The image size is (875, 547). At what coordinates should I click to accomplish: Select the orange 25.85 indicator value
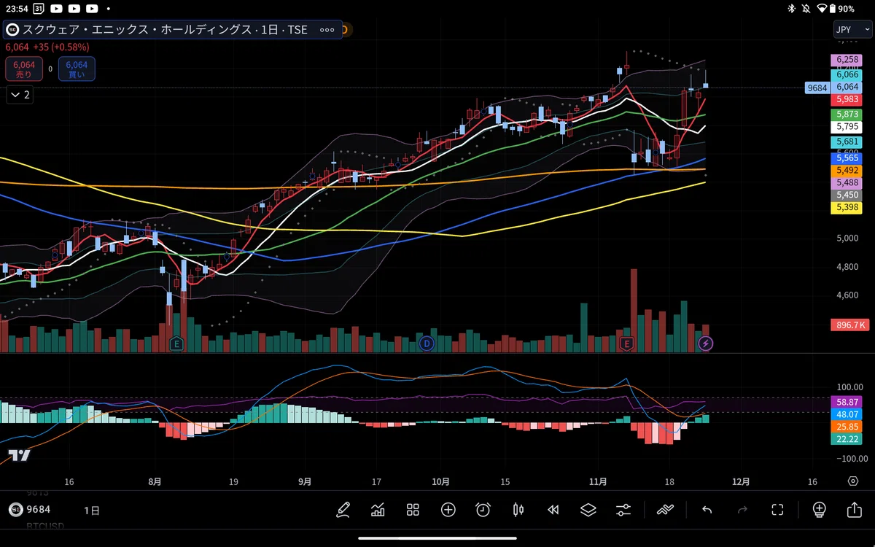847,426
